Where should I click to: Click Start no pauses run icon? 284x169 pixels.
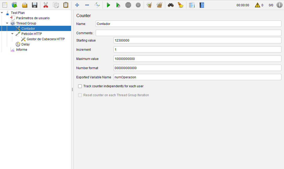coord(118,5)
